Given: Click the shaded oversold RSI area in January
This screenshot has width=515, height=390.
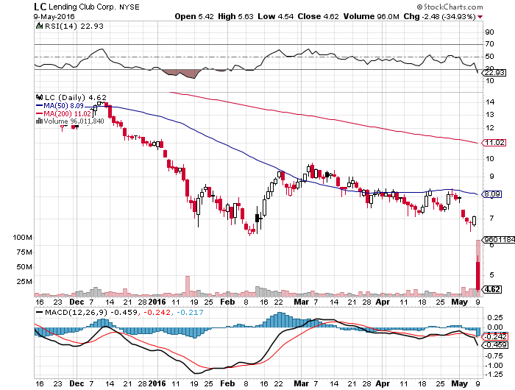Looking at the screenshot, I should (182, 74).
